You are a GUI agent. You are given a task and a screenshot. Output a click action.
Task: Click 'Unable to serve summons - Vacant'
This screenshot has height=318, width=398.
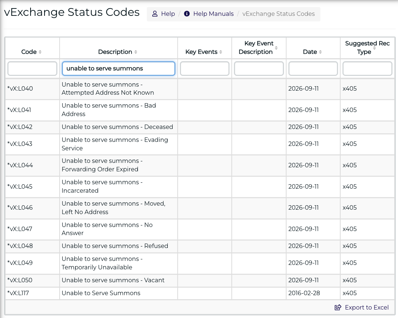coord(113,280)
